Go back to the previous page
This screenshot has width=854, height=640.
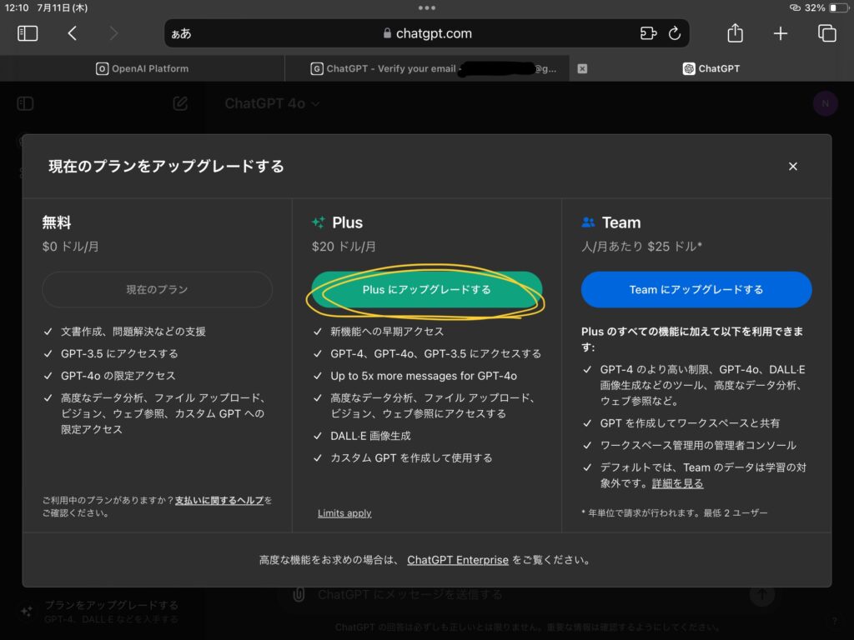pyautogui.click(x=72, y=33)
